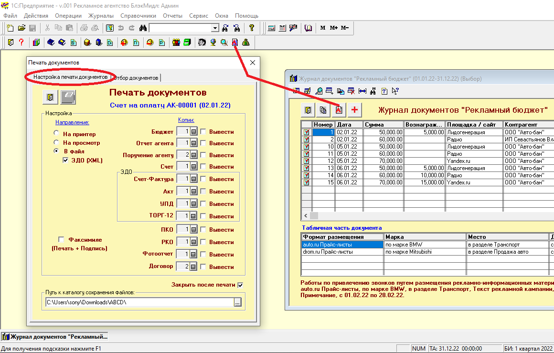
Task: Select the "На принтер" radio button
Action: tap(56, 134)
